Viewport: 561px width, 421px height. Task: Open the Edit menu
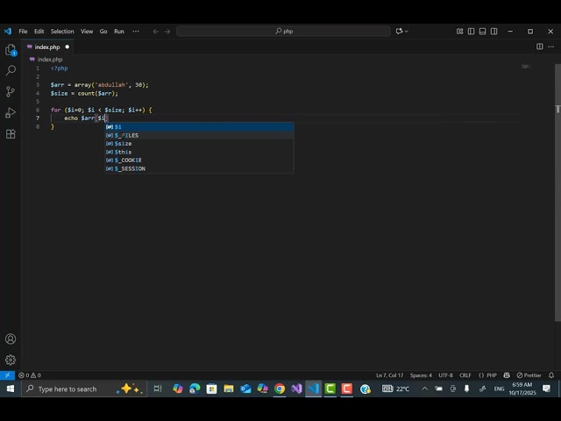tap(39, 32)
